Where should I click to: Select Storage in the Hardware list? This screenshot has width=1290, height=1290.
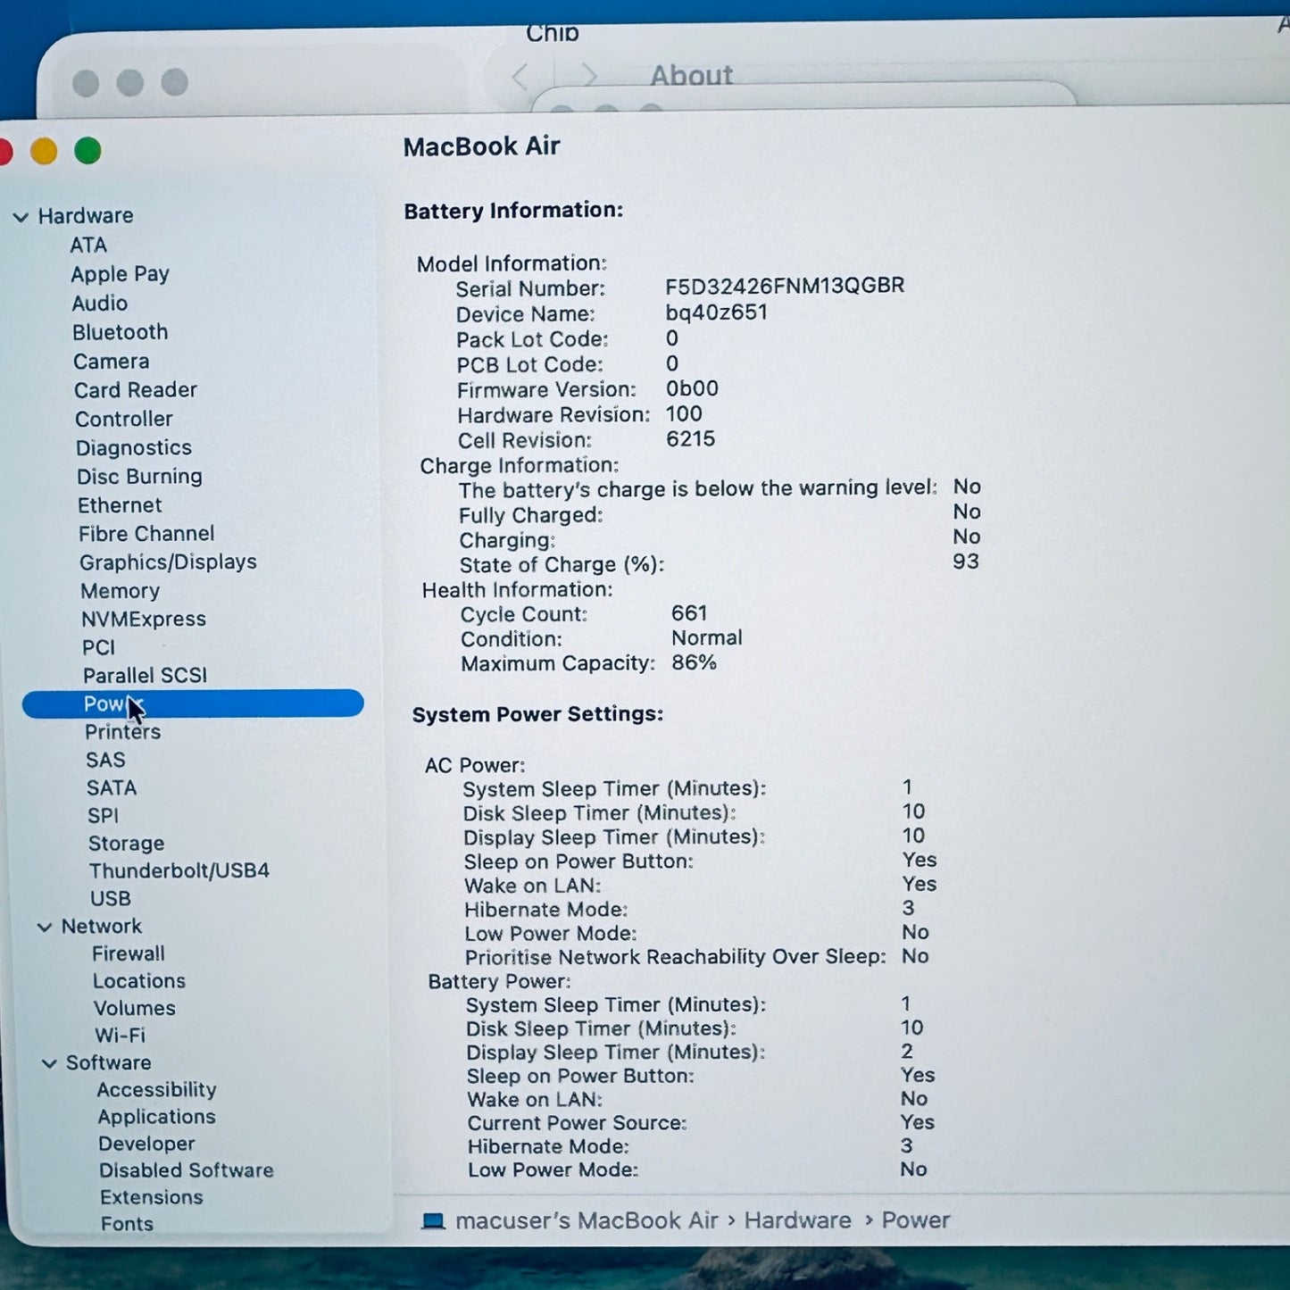pos(126,844)
